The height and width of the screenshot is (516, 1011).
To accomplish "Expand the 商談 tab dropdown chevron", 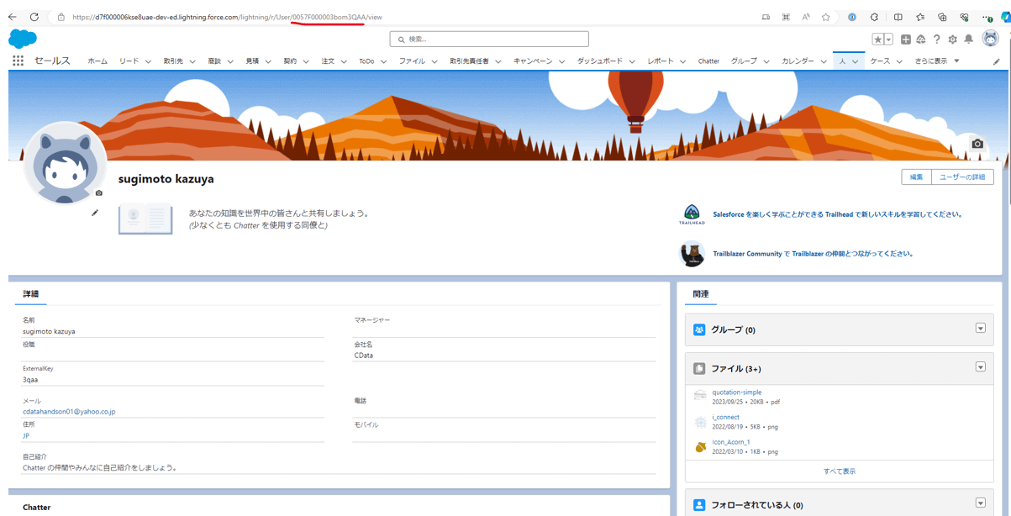I will click(x=230, y=61).
